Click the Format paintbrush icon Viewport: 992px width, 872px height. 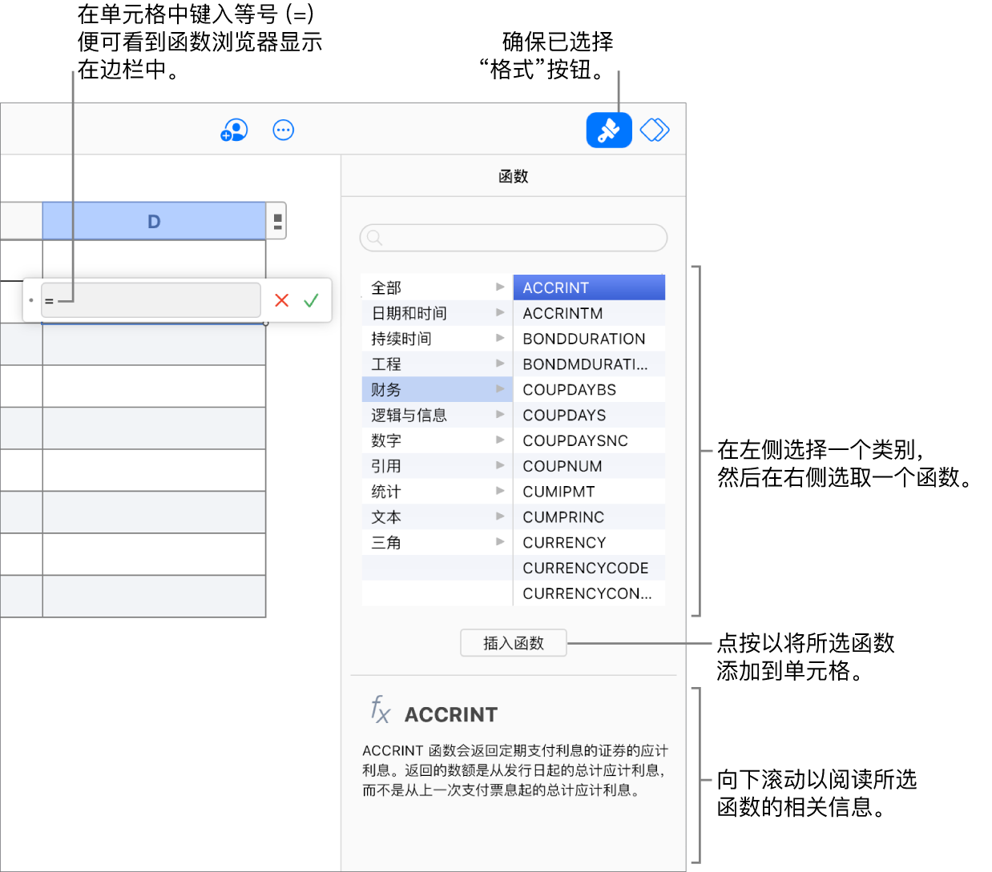[608, 130]
